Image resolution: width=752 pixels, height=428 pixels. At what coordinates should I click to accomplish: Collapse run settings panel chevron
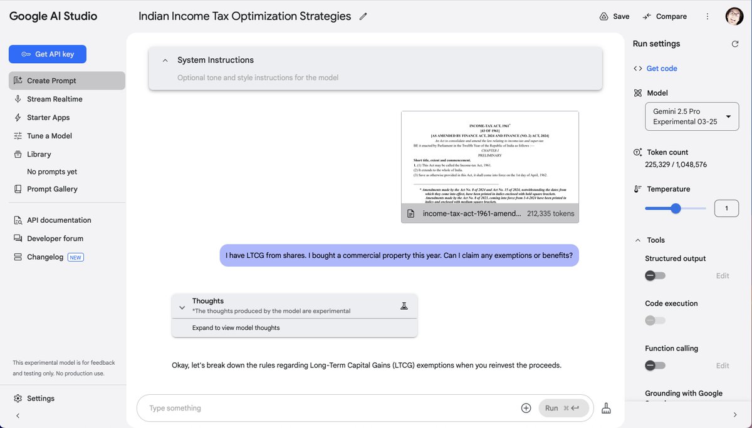pyautogui.click(x=735, y=415)
